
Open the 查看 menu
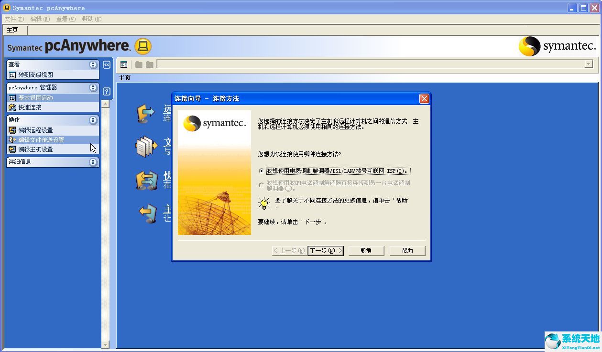66,19
